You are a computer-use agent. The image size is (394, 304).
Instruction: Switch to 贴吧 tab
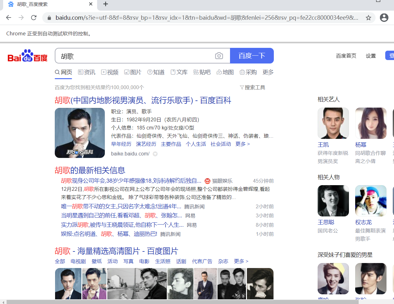[x=202, y=72]
